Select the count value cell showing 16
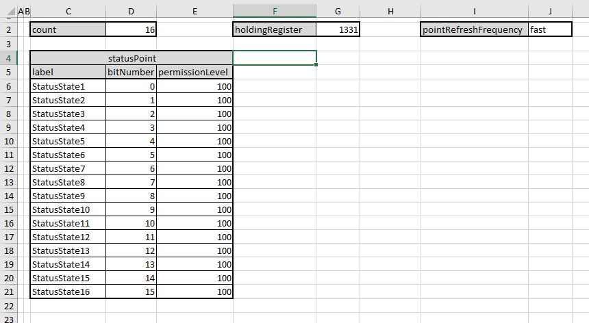The height and width of the screenshot is (323, 589). tap(131, 30)
